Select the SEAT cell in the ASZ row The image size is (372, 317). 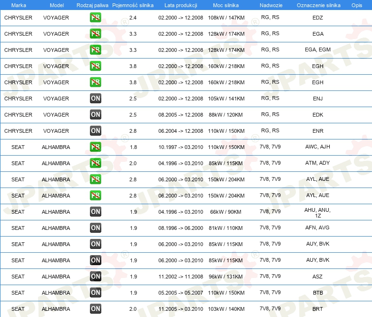coord(18,277)
